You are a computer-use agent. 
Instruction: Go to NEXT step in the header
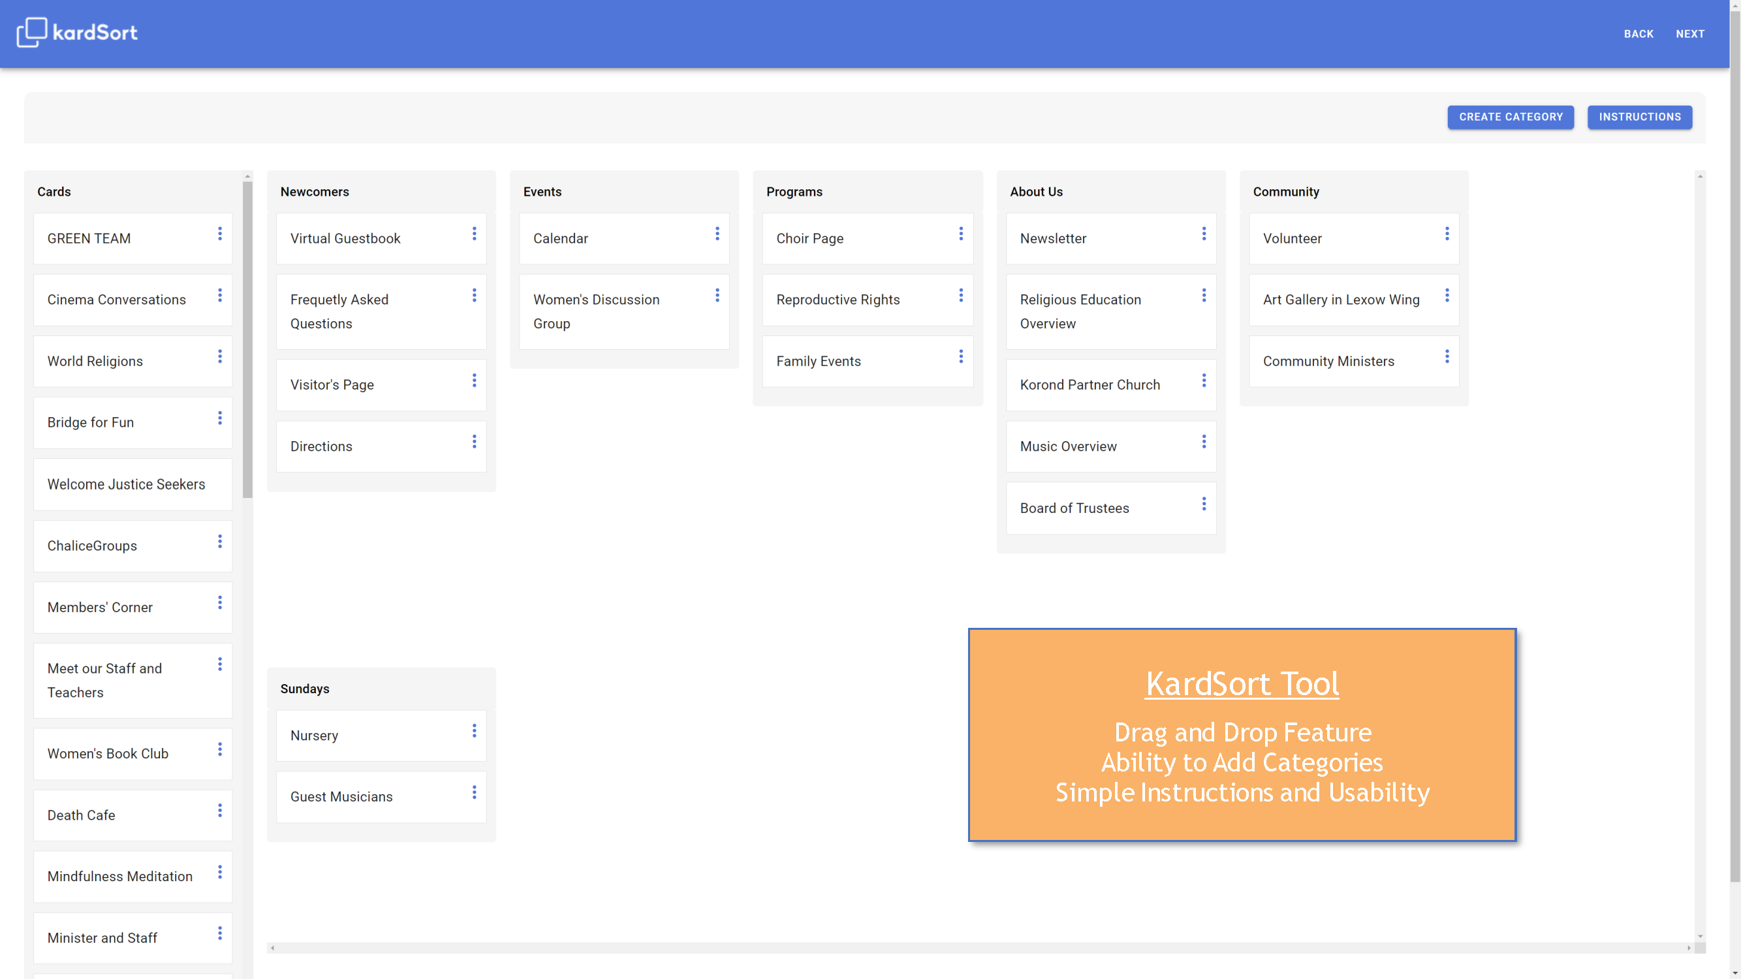(1689, 34)
